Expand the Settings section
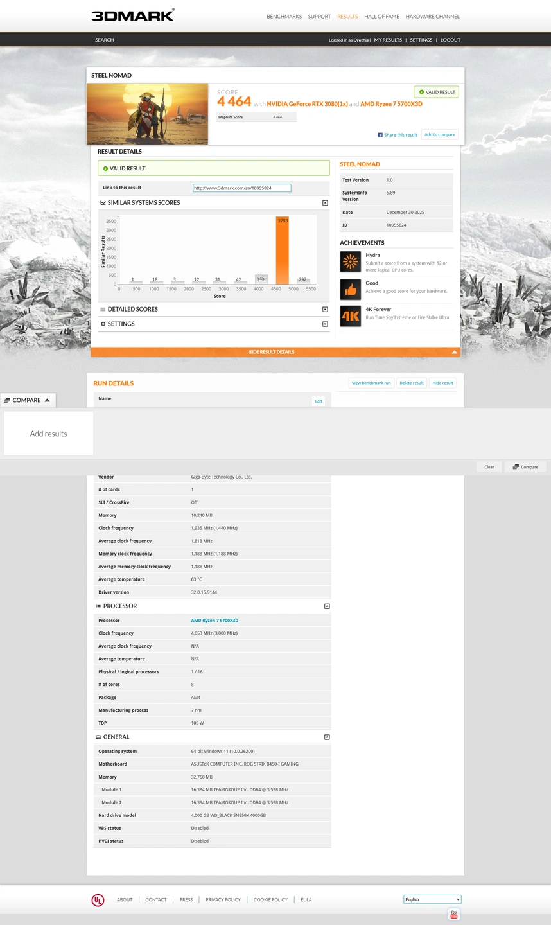 pos(325,324)
